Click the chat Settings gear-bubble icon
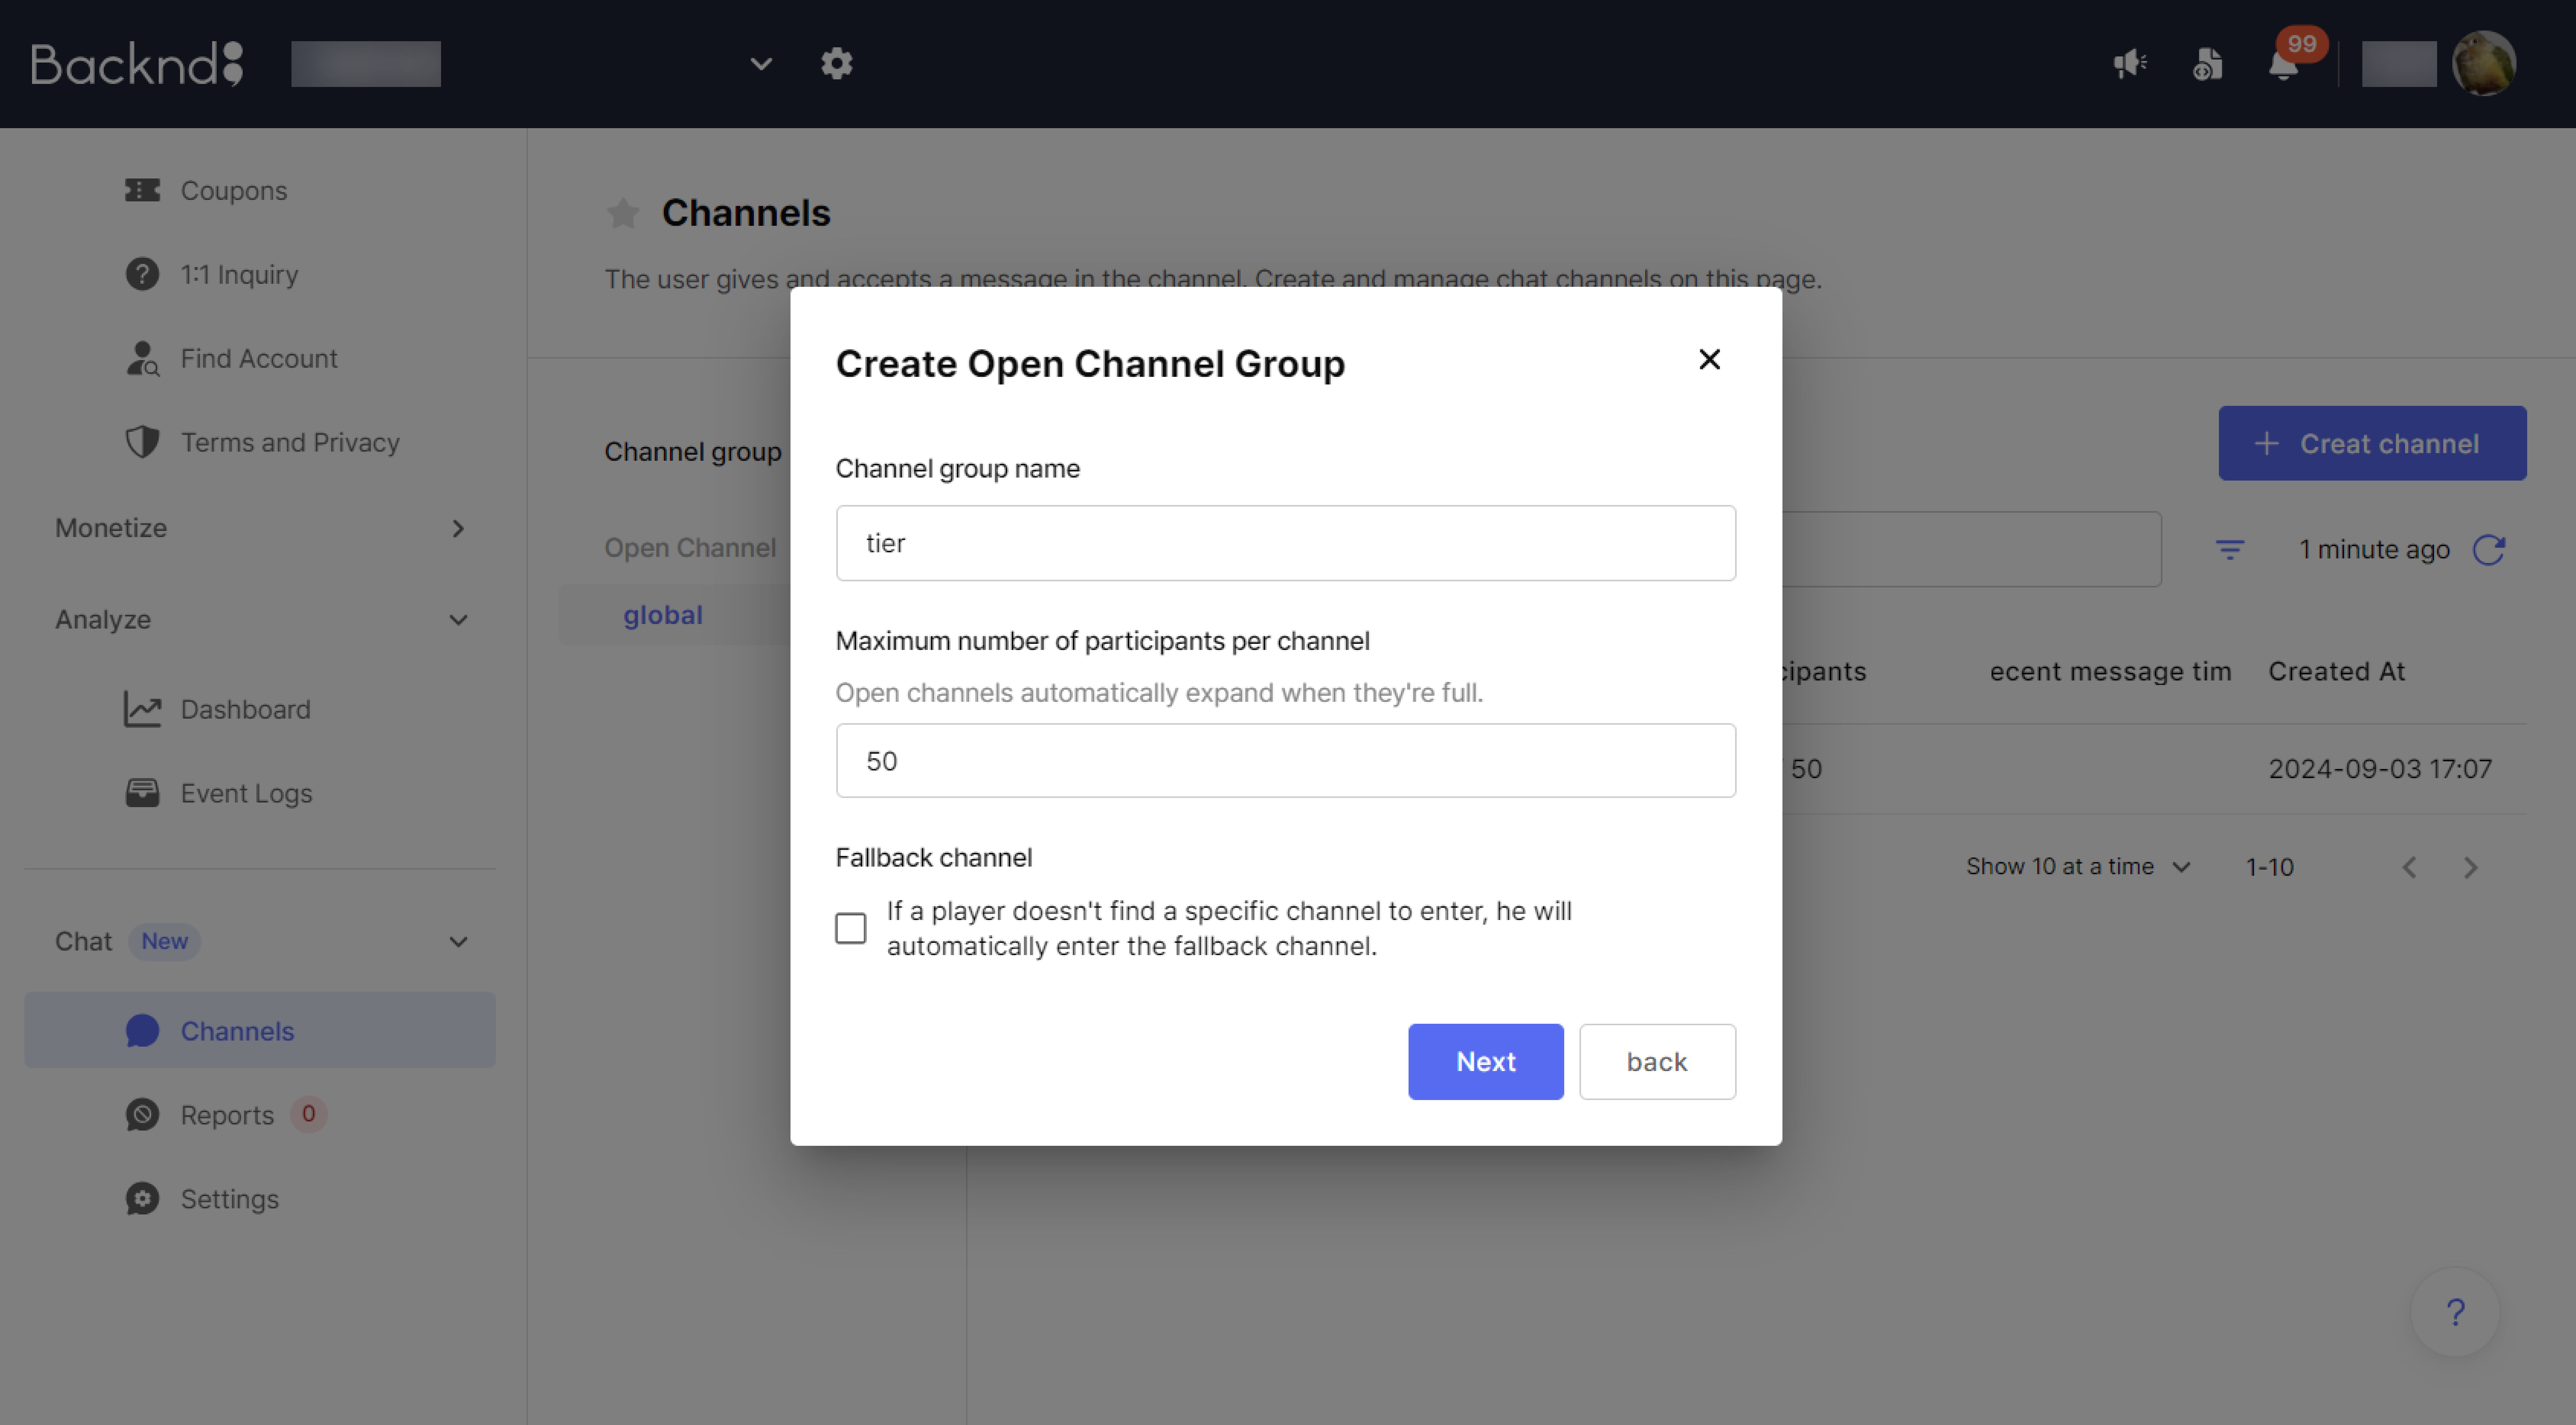The image size is (2576, 1425). (142, 1198)
